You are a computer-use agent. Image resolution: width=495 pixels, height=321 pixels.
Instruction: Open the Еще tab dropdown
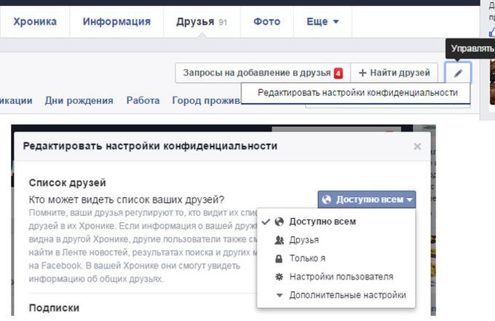[x=322, y=22]
